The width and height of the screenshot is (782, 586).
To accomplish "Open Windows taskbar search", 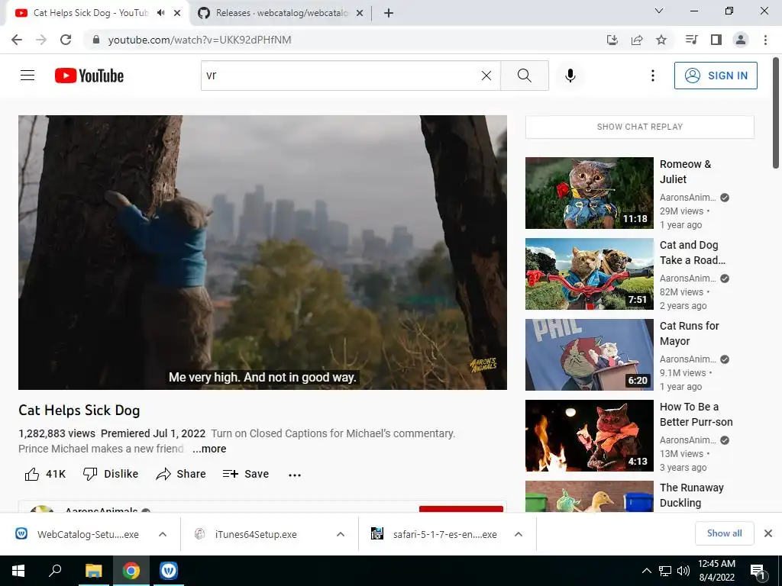I will click(x=55, y=571).
